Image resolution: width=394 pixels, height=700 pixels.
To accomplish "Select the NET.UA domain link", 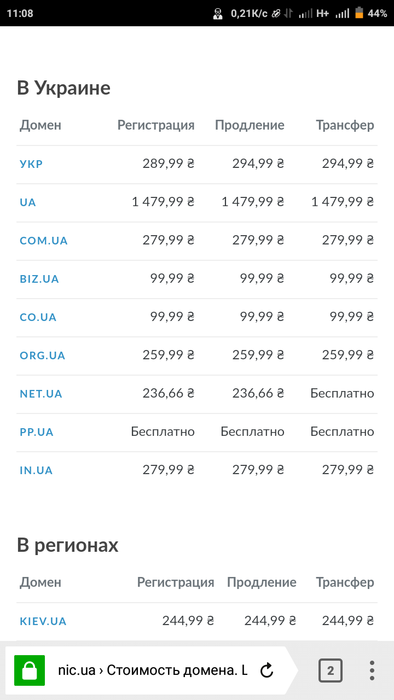I will click(41, 393).
